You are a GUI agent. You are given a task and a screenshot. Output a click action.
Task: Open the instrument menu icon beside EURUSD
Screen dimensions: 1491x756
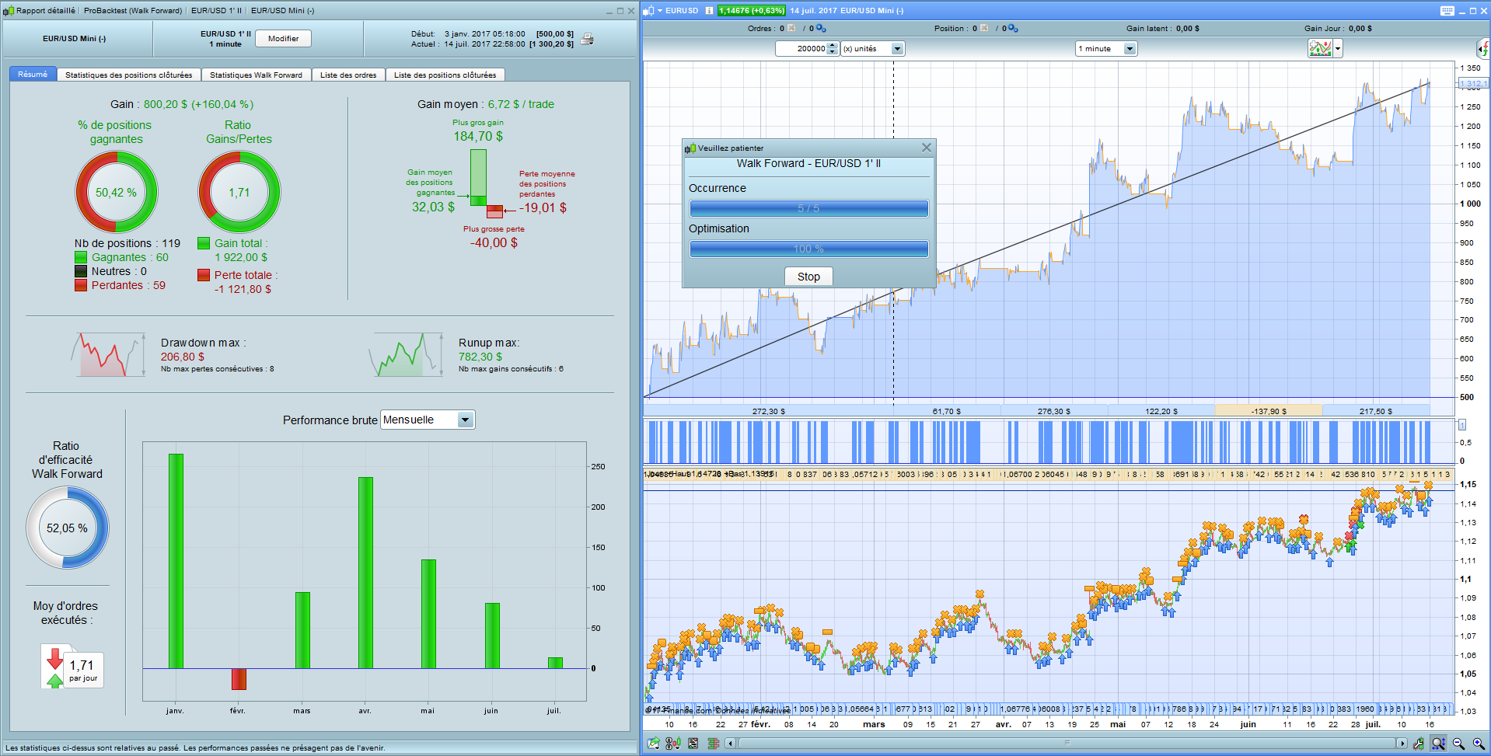pyautogui.click(x=650, y=11)
